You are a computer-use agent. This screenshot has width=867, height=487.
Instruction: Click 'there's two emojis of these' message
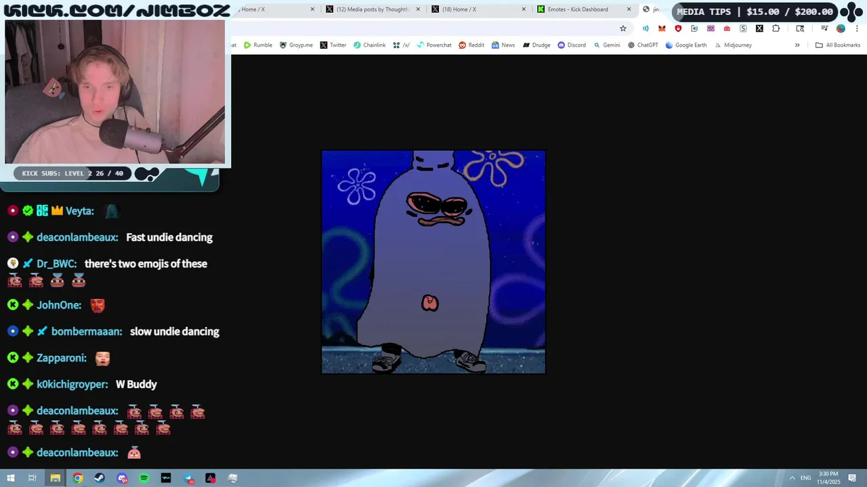(x=146, y=264)
